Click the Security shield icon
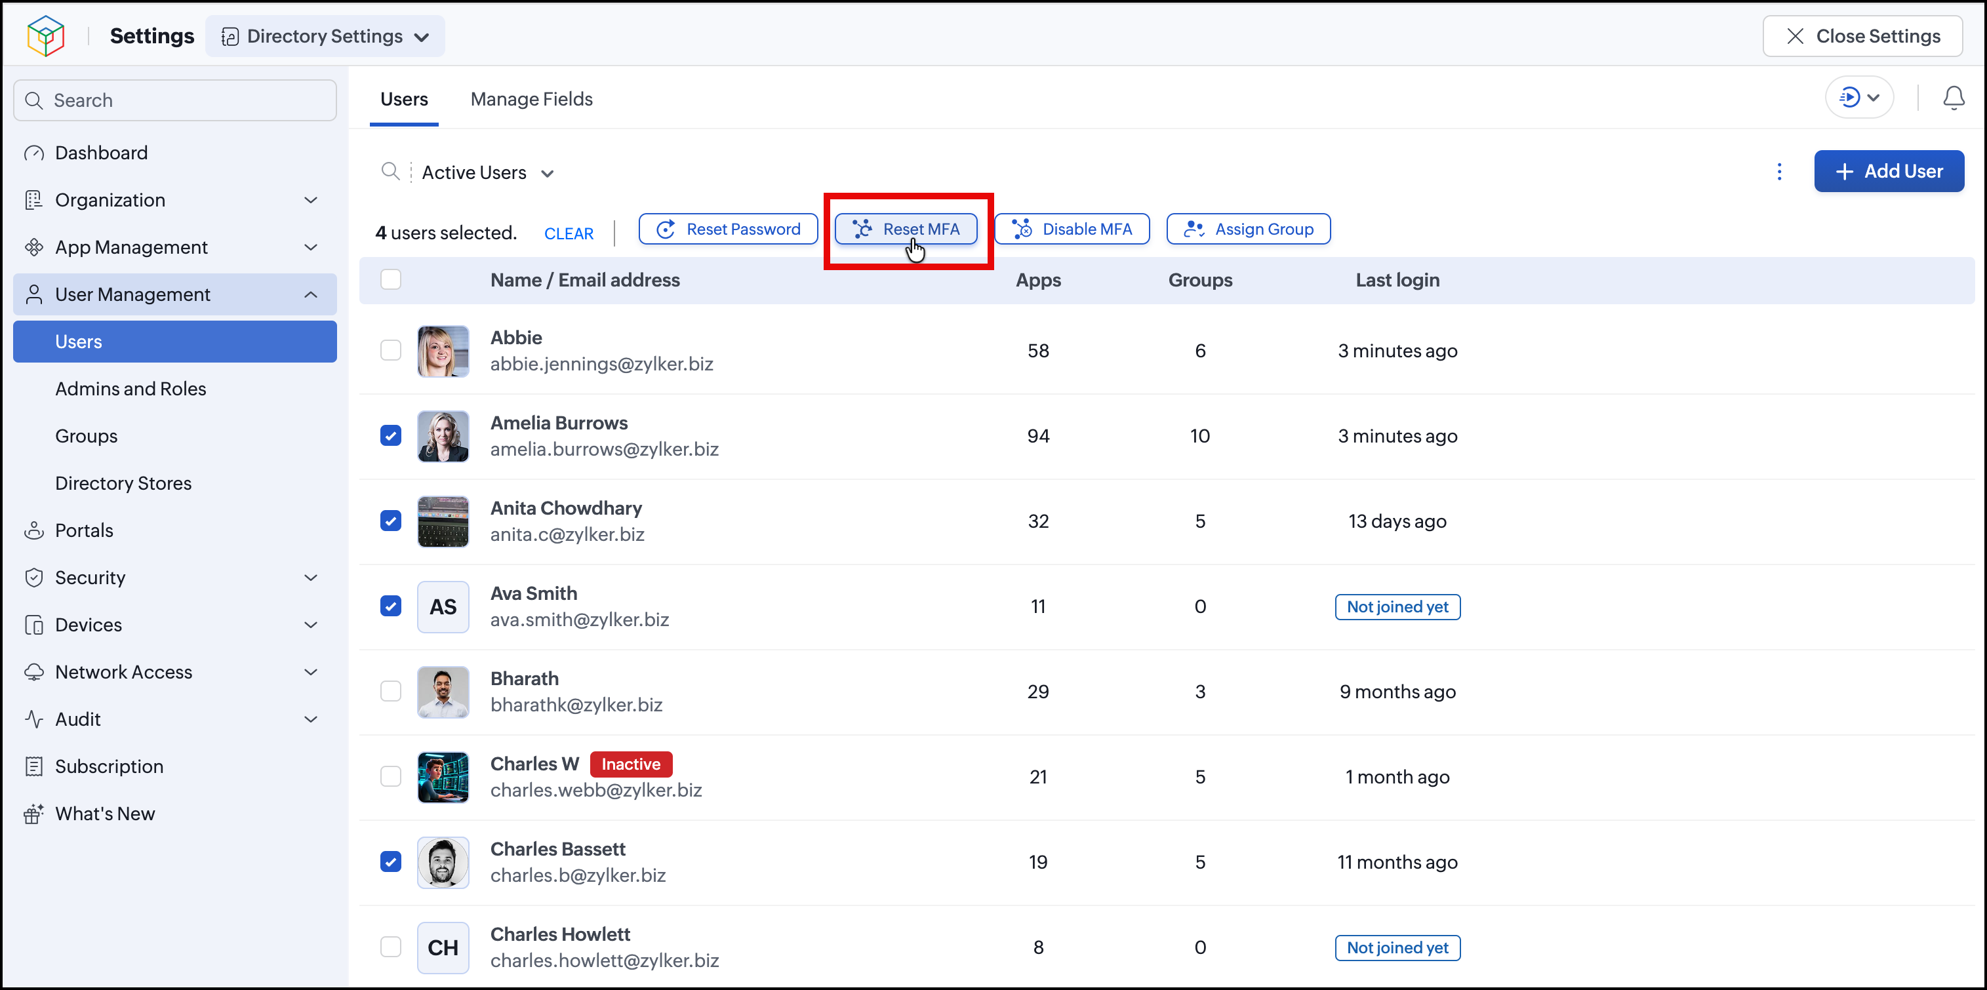The width and height of the screenshot is (1987, 990). 34,578
